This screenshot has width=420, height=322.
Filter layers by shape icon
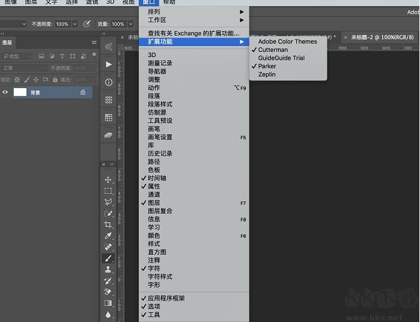(73, 56)
